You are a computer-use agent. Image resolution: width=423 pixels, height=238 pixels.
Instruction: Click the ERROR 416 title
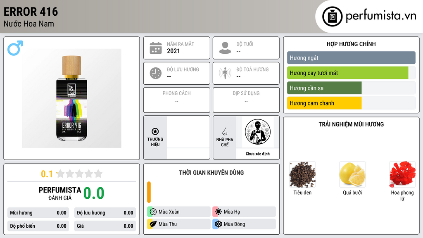pyautogui.click(x=31, y=12)
